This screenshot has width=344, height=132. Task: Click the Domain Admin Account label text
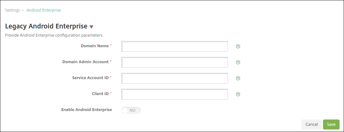tap(85, 62)
